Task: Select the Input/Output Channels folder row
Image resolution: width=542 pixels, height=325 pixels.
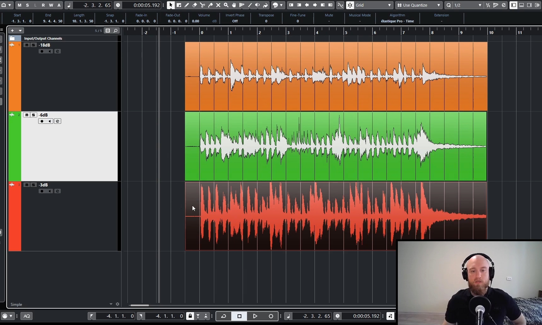Action: (x=65, y=38)
